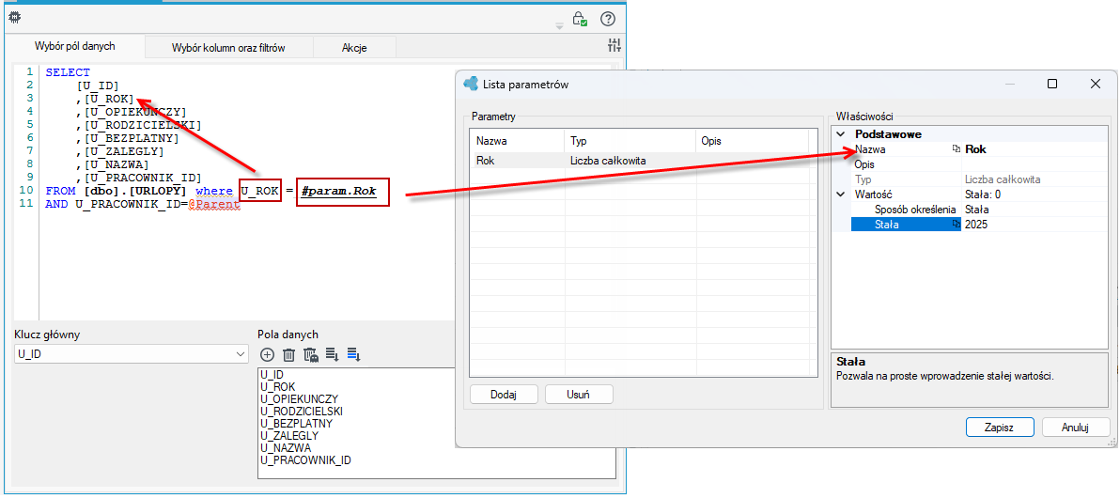1120x498 pixels.
Task: Open the Akcje tab
Action: [354, 48]
